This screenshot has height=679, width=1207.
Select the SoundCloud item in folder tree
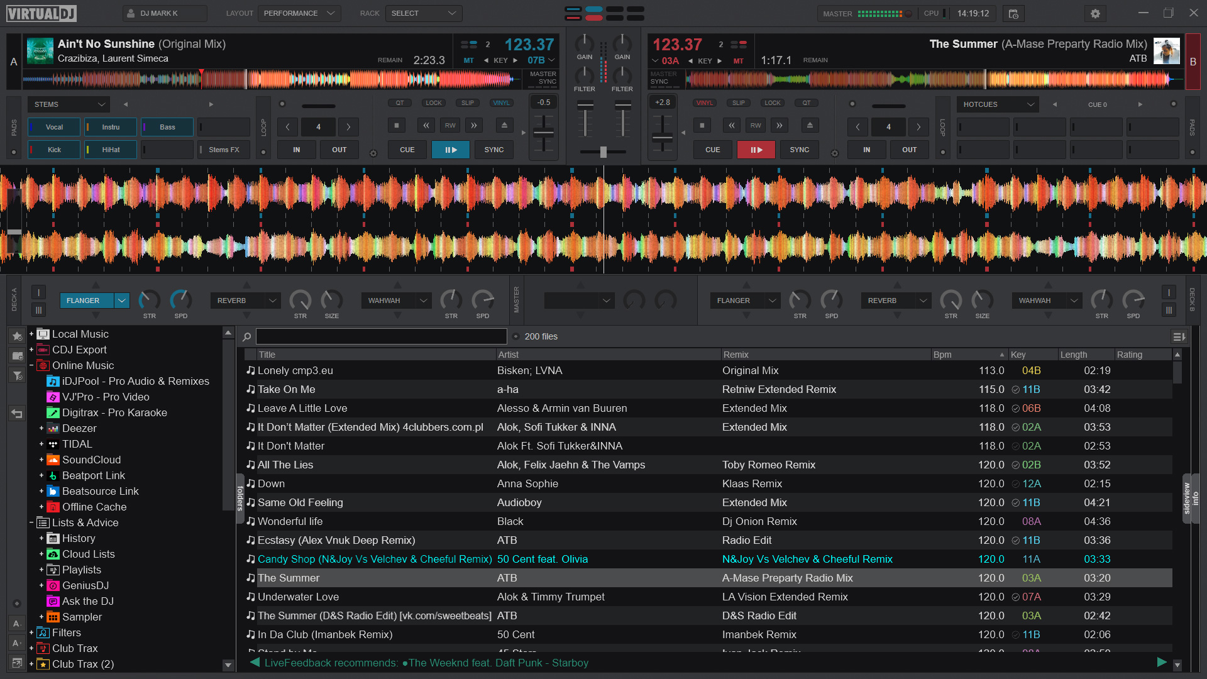coord(91,460)
